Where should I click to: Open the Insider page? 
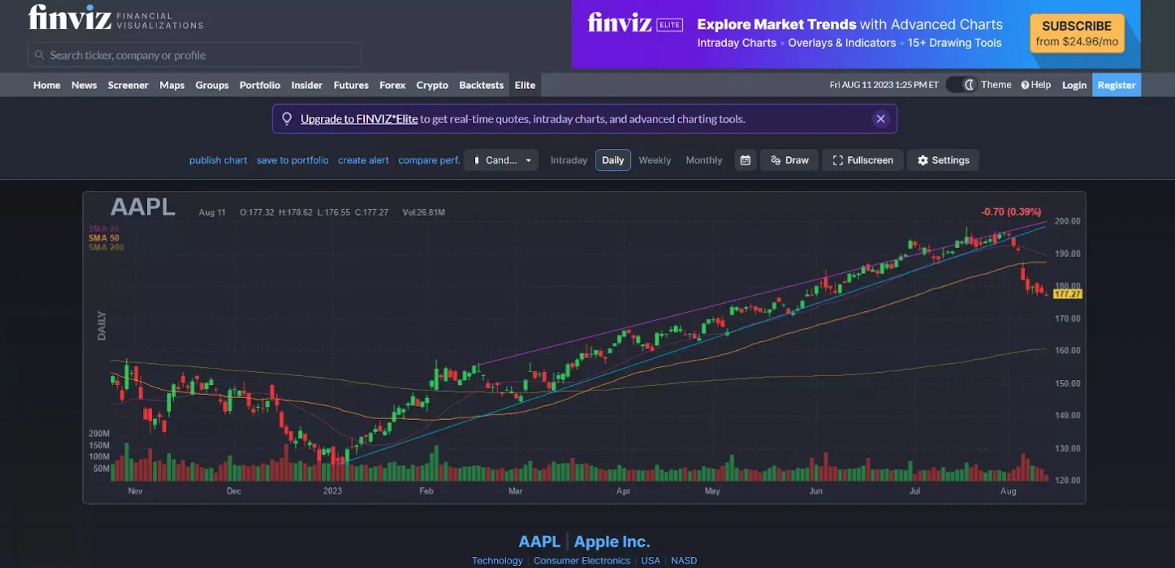pyautogui.click(x=307, y=85)
